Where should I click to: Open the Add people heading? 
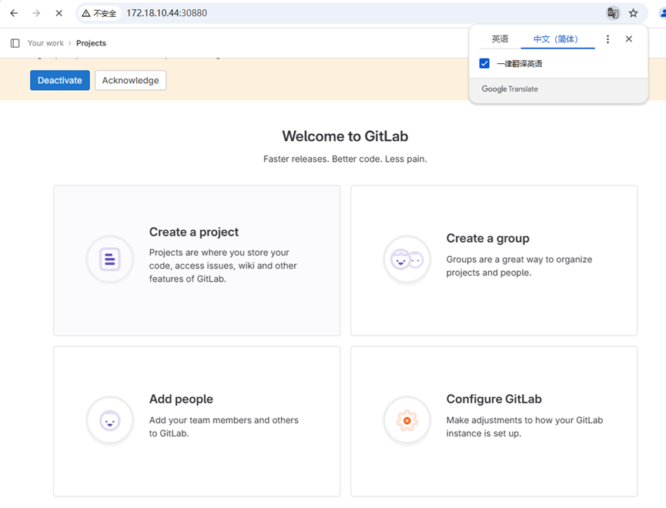click(x=181, y=399)
